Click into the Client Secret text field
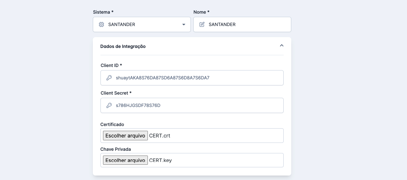The width and height of the screenshot is (407, 180). pyautogui.click(x=197, y=105)
